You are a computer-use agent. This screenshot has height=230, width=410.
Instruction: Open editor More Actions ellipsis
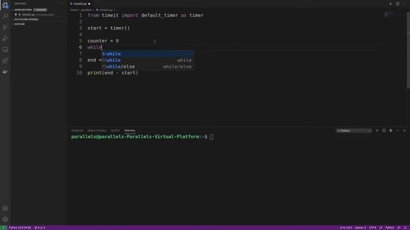click(x=404, y=4)
